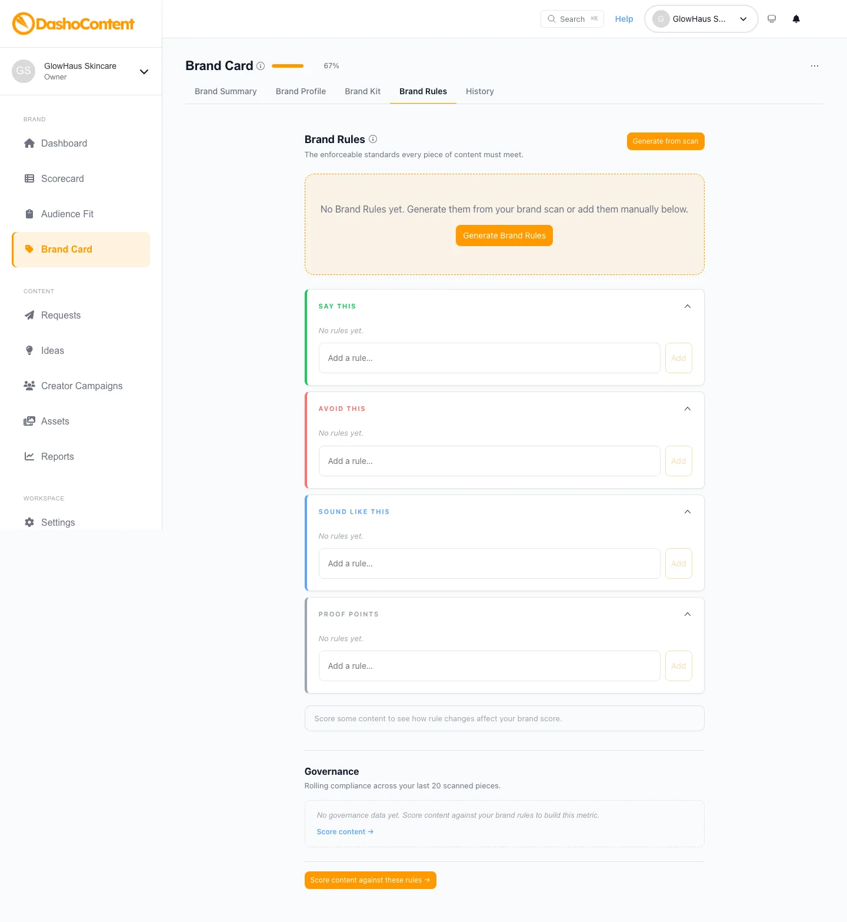Click the Brand Card completion progress bar
This screenshot has width=847, height=922.
tap(288, 66)
